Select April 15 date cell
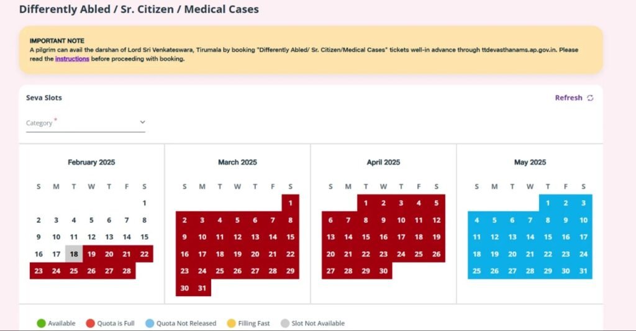This screenshot has width=636, height=331. coord(366,237)
